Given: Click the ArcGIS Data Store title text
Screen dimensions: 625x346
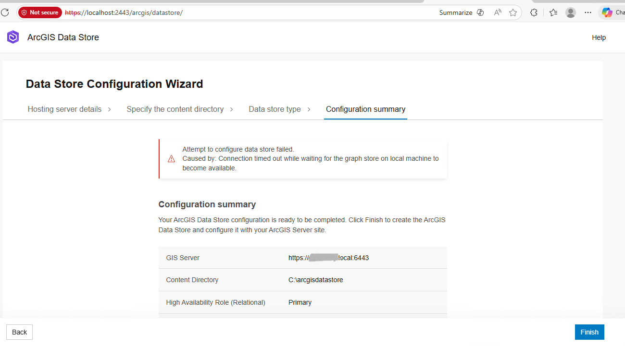Looking at the screenshot, I should pos(63,37).
